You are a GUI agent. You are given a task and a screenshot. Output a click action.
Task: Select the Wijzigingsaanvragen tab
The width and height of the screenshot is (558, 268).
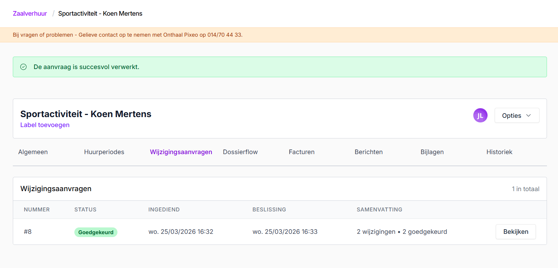[181, 152]
